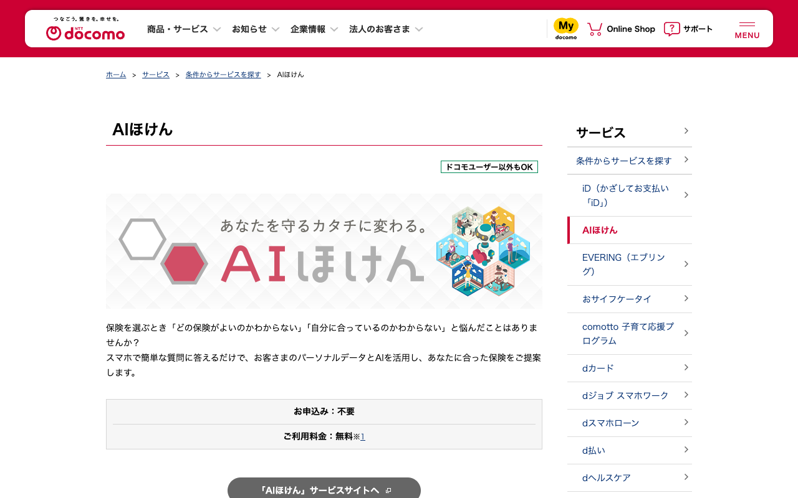Expand お知らせ dropdown menu
The image size is (798, 498).
[x=256, y=29]
